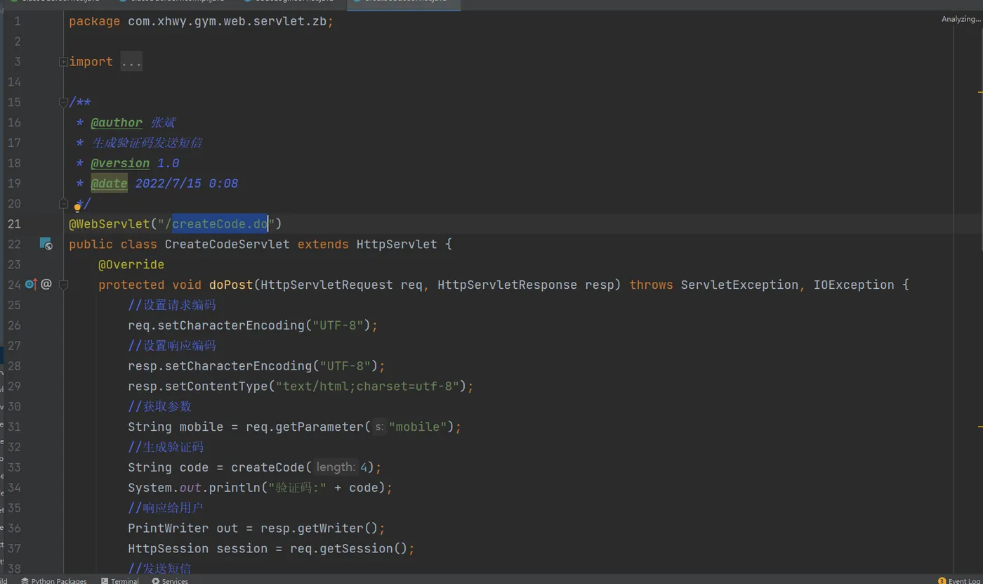Click the 's:' parameter hint on line 31
983x584 pixels.
tap(378, 427)
